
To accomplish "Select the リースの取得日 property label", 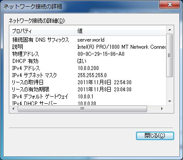I will click(27, 82).
